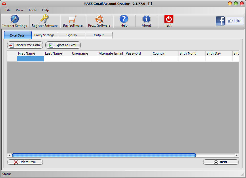
Task: Open the File menu
Action: pyautogui.click(x=8, y=10)
